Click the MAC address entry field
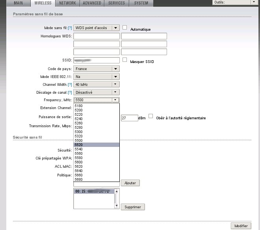Viewport: 260px width, 230px height. tap(97, 184)
